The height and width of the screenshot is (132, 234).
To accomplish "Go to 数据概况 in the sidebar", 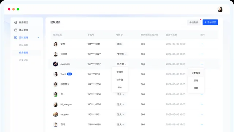I will tap(23, 22).
